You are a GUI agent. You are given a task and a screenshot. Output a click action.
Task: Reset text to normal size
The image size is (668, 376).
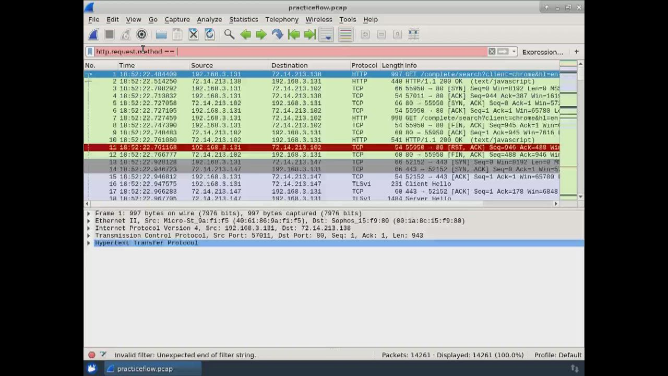click(398, 34)
